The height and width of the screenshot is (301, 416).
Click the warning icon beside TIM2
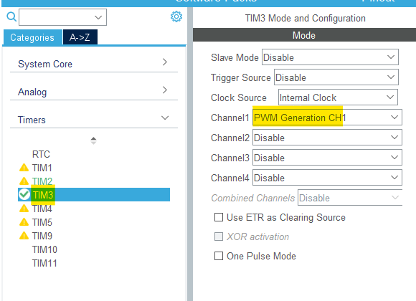tap(24, 181)
